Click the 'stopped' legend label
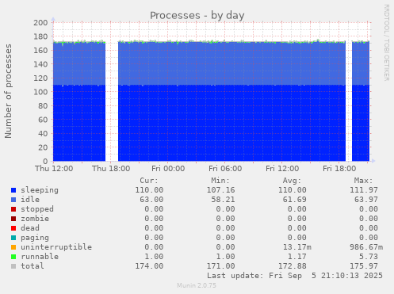The height and width of the screenshot is (294, 394). coord(37,209)
